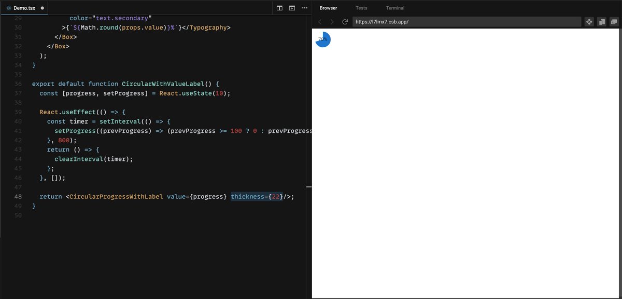Click the unsaved dot on Demo.tsx tab
The image size is (622, 299).
pos(42,8)
